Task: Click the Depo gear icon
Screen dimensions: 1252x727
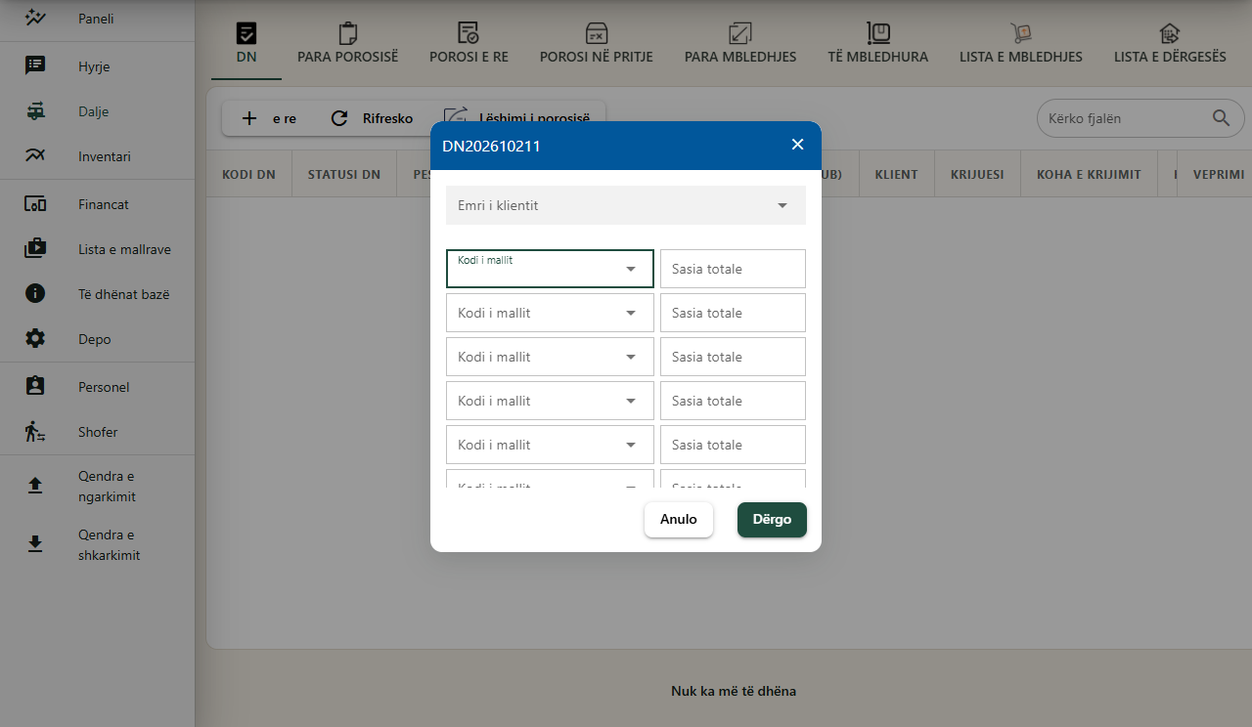Action: coord(35,338)
